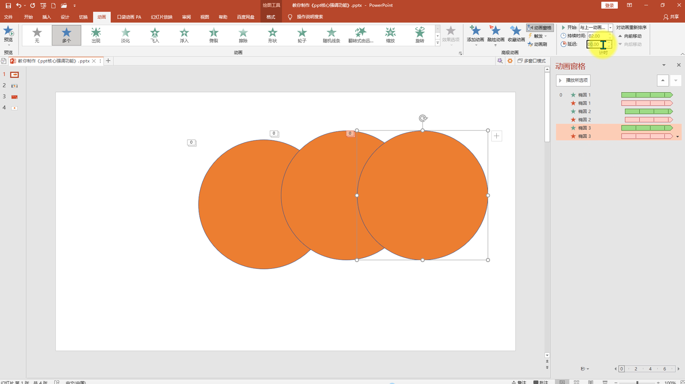Click the zoom slider in the status bar

[637, 382]
